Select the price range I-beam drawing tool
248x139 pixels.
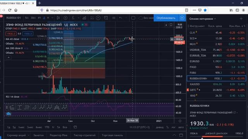pos(19,107)
